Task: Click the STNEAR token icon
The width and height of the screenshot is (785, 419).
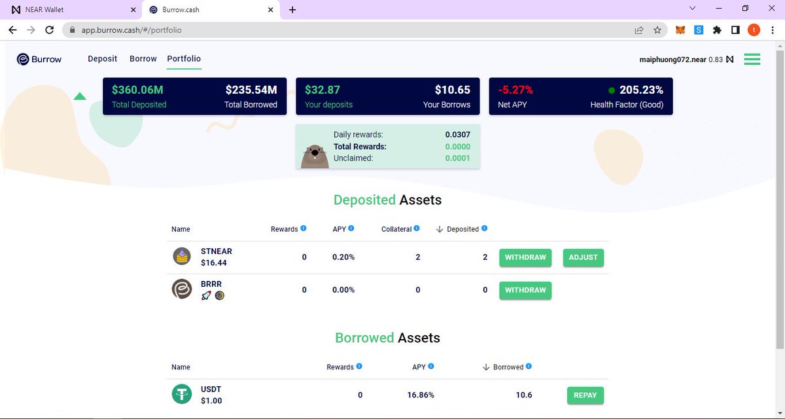Action: [x=182, y=257]
